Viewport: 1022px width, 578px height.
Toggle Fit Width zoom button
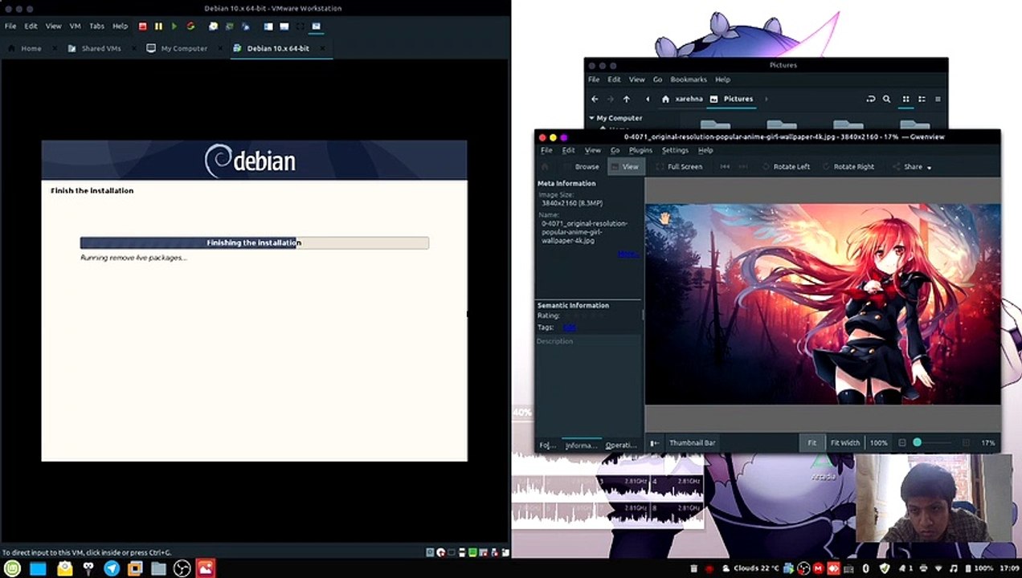click(845, 442)
